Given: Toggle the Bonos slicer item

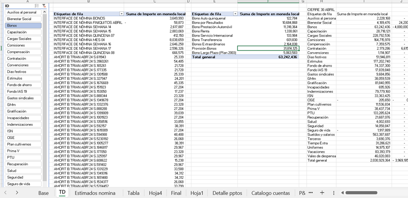Looking at the screenshot, I should (x=23, y=25).
